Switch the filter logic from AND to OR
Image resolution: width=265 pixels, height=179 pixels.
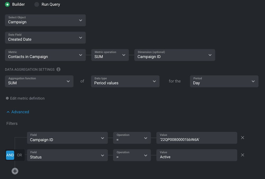coord(19,155)
